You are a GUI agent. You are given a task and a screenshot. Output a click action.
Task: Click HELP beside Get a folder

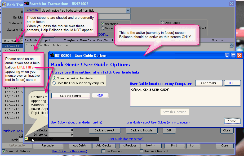tap(232, 83)
